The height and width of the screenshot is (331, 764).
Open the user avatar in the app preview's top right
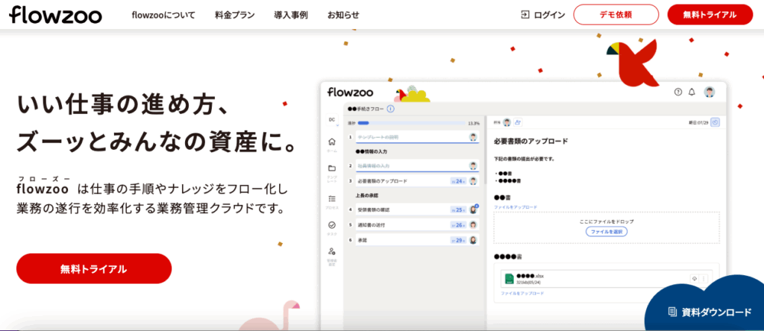[x=710, y=92]
